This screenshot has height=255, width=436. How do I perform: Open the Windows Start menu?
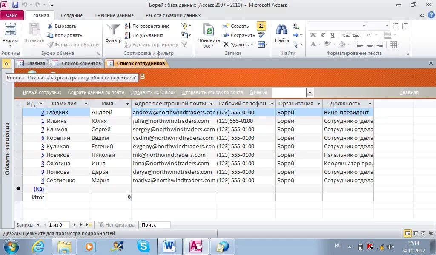[11, 246]
